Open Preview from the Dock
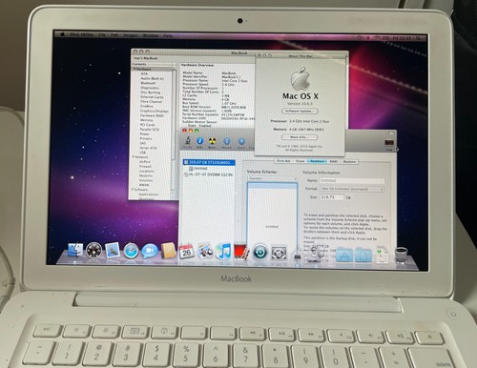477x368 pixels. point(205,252)
